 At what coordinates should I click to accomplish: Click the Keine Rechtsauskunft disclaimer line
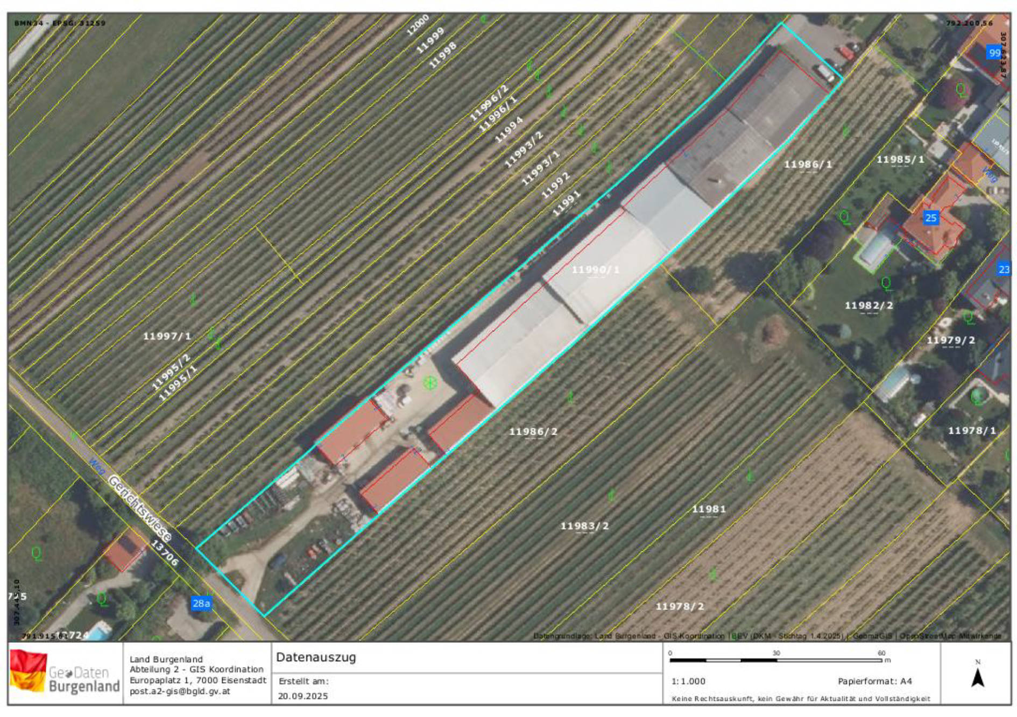[x=801, y=699]
